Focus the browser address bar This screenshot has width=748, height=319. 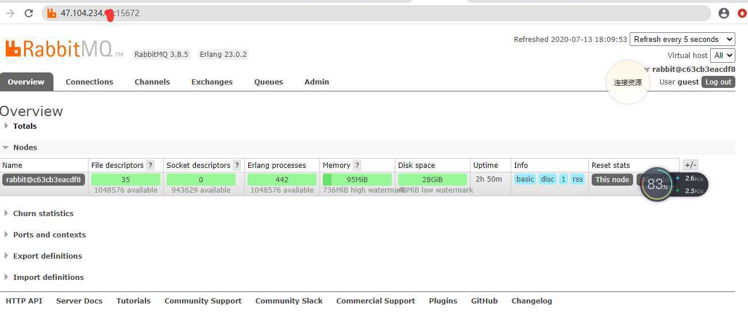[x=376, y=13]
